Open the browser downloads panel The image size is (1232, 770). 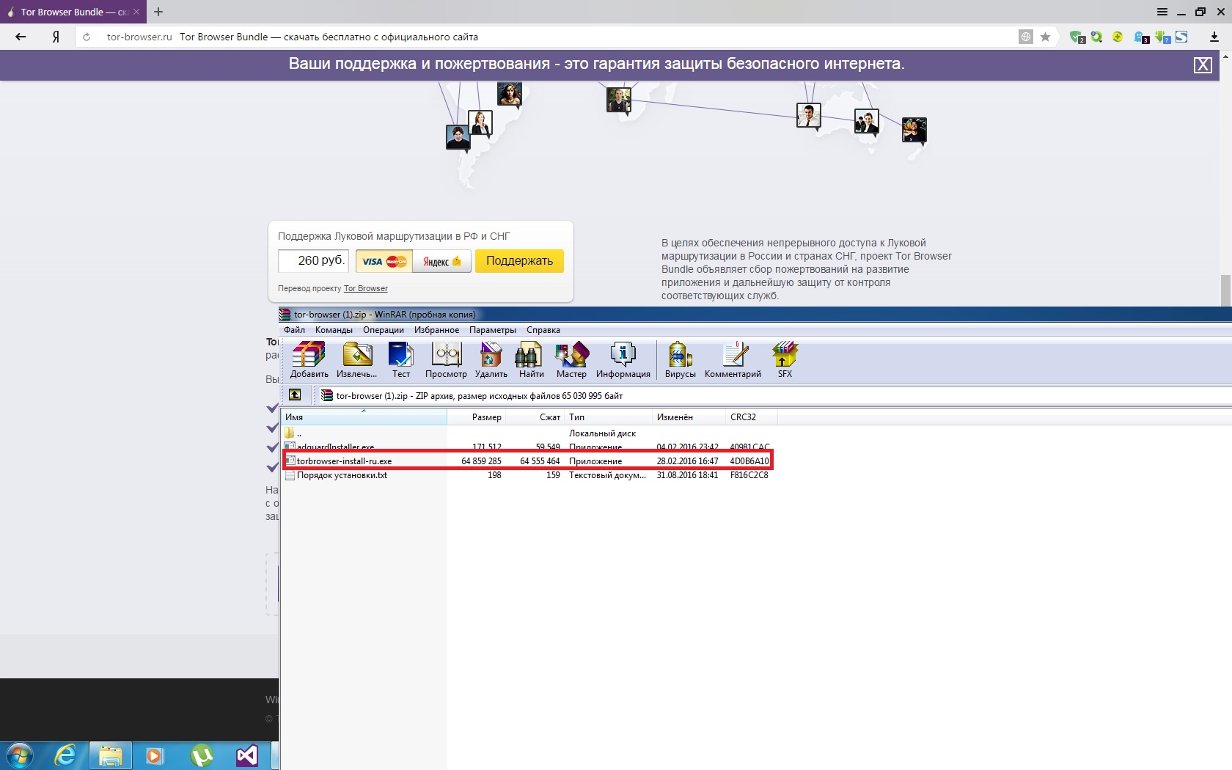[1214, 37]
